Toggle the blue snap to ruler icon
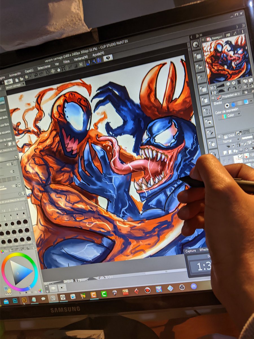This screenshot has height=339, width=254. click(x=88, y=63)
